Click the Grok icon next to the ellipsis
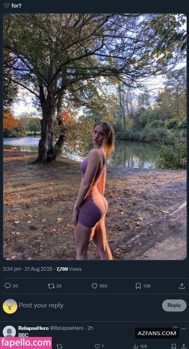The height and width of the screenshot is (349, 189). point(175,328)
